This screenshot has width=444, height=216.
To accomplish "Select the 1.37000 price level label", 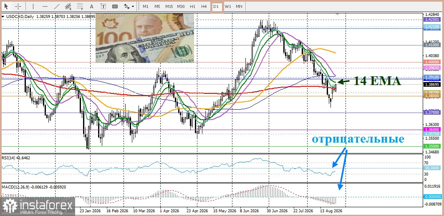I will (432, 113).
